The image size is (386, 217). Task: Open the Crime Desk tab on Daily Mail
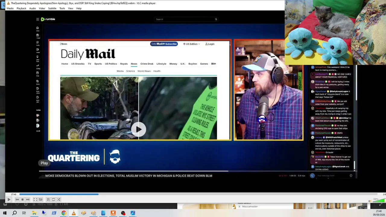[x=147, y=64]
